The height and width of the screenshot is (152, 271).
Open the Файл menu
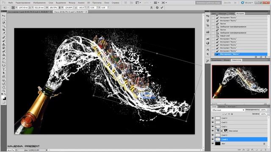click(11, 3)
